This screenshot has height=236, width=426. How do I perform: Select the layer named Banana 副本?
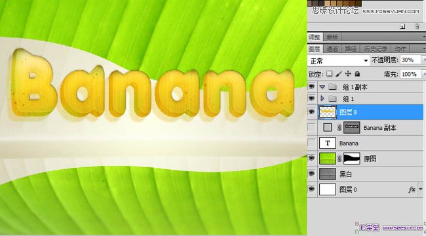click(379, 128)
